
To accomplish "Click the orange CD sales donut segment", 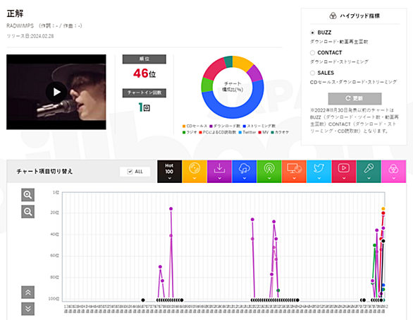I will (x=242, y=63).
